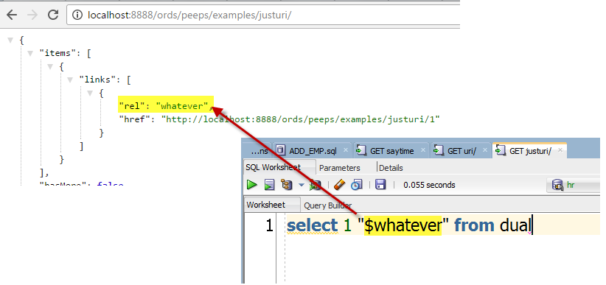The width and height of the screenshot is (606, 285).
Task: Switch to the Parameters tab
Action: [x=339, y=168]
